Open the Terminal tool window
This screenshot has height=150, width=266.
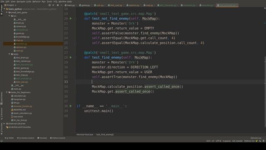tap(42, 138)
